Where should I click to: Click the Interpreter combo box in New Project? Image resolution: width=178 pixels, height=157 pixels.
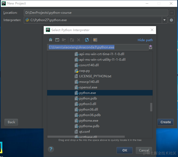tap(95, 20)
